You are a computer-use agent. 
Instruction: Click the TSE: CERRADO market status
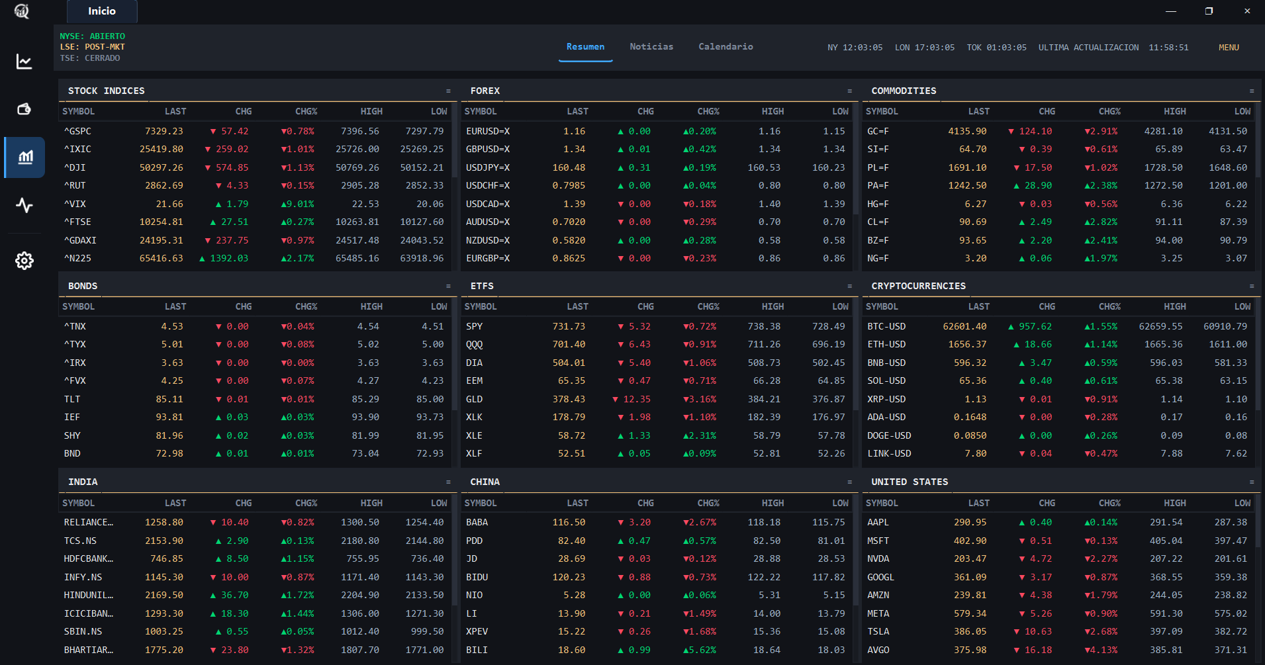90,58
